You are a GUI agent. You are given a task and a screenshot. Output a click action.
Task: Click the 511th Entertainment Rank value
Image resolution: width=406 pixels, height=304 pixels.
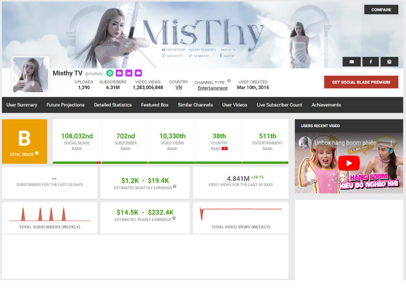(x=267, y=136)
